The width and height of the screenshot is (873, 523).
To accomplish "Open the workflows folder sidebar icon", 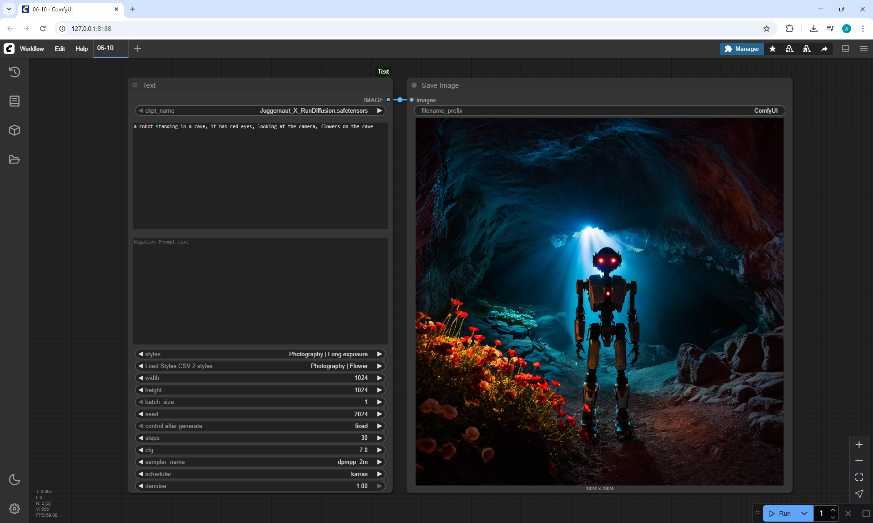I will coord(15,159).
